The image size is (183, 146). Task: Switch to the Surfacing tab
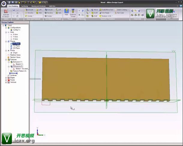(25, 6)
